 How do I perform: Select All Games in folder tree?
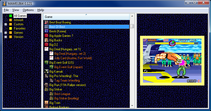20,16
